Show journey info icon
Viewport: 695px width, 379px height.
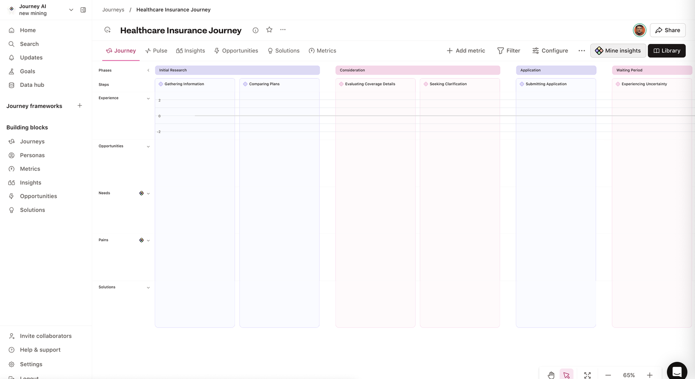click(255, 30)
